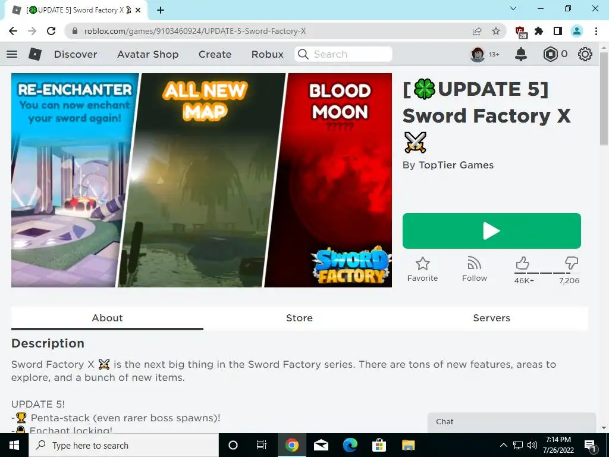This screenshot has height=457, width=609.
Task: Open the Create menu item
Action: click(x=215, y=54)
